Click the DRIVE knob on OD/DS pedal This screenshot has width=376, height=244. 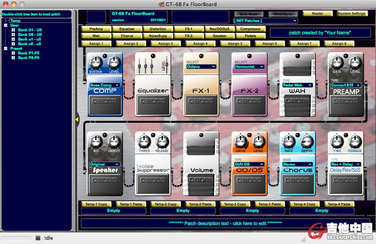pos(240,142)
